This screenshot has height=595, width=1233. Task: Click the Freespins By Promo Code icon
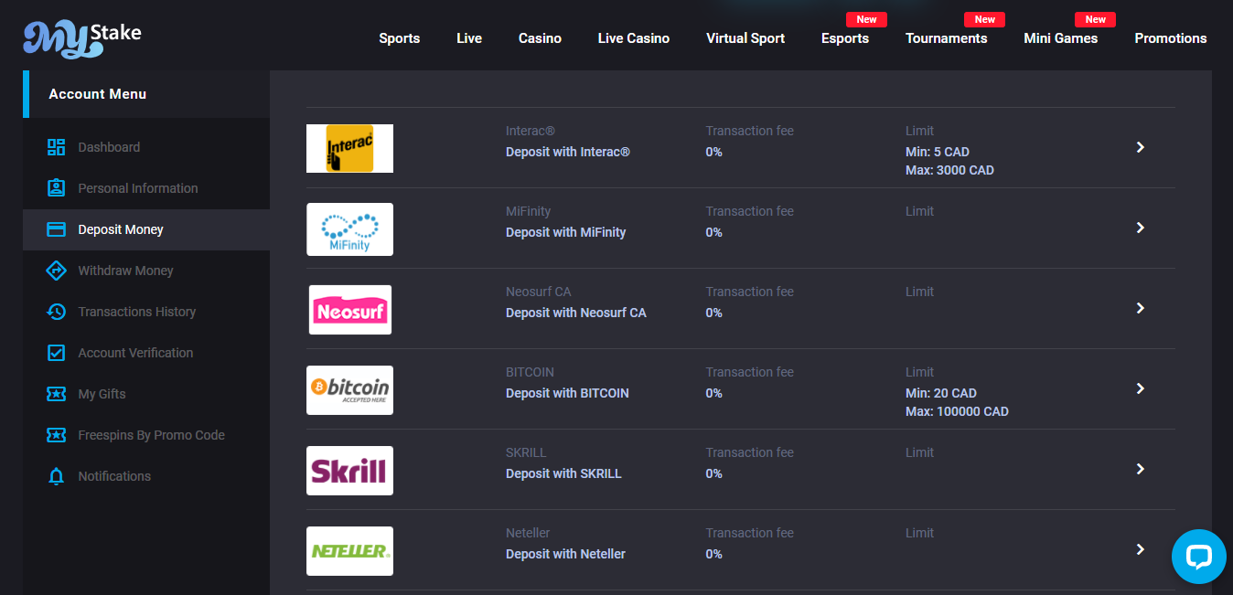coord(56,435)
